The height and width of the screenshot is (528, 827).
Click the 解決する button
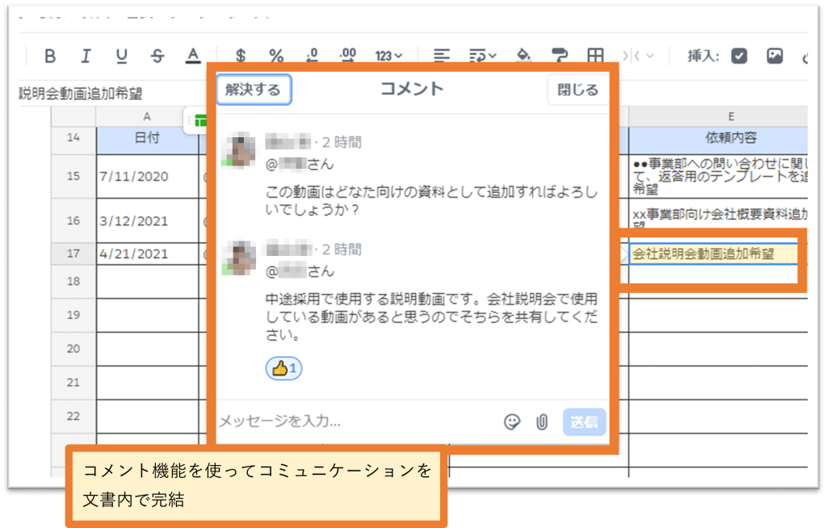[x=254, y=90]
